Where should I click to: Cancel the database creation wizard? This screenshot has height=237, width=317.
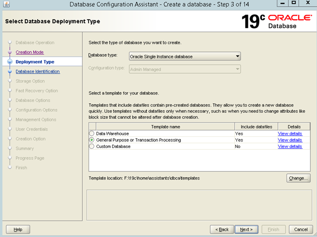pyautogui.click(x=301, y=229)
